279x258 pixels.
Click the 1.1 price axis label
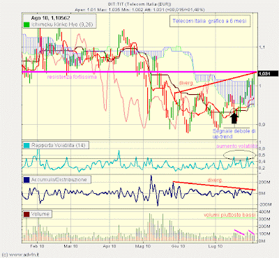click(x=262, y=47)
